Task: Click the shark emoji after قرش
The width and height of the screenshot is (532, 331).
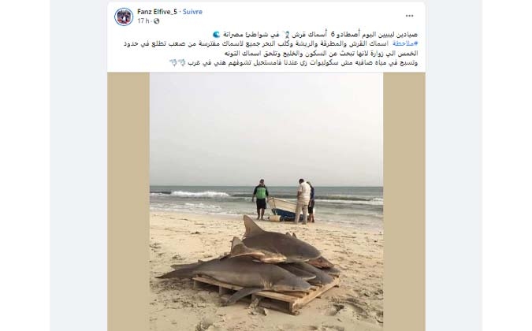Action: point(287,34)
